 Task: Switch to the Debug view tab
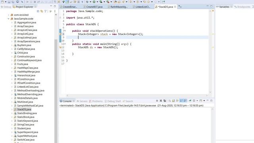click(6, 7)
